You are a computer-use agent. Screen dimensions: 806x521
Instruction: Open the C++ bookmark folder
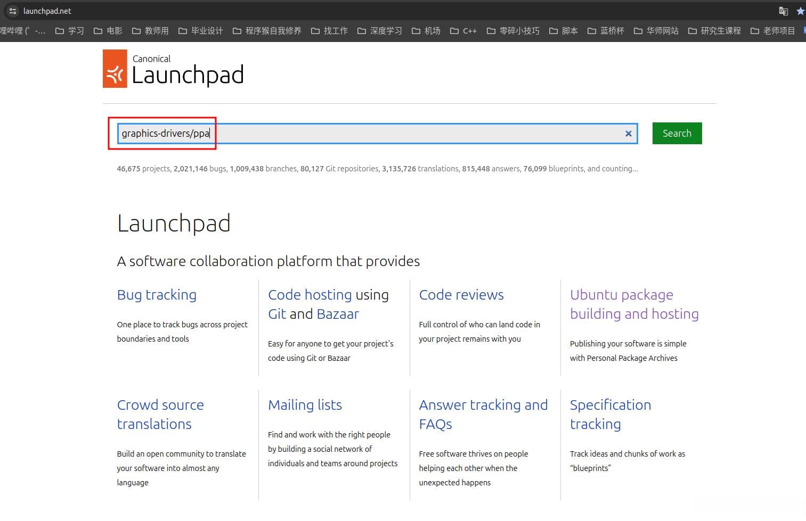463,31
